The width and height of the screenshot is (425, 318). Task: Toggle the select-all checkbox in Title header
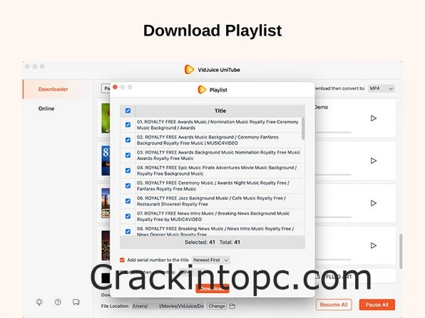point(128,110)
